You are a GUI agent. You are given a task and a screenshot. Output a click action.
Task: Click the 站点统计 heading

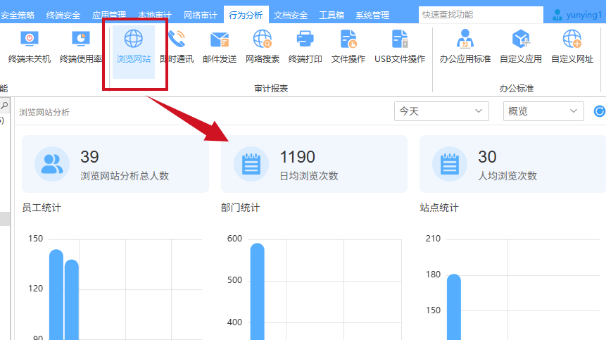[439, 208]
